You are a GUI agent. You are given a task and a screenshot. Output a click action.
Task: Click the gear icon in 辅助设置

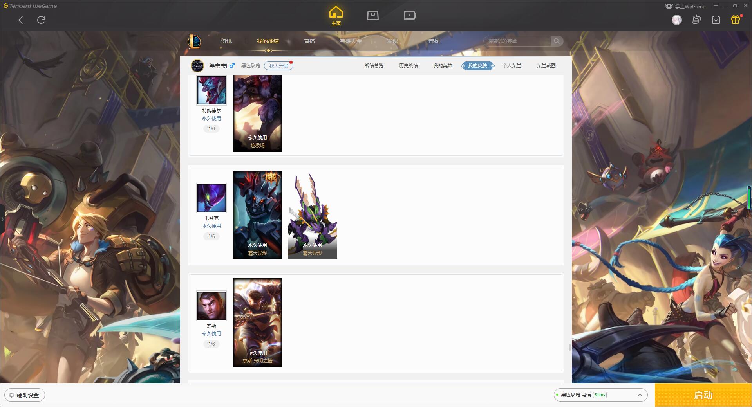click(x=11, y=395)
